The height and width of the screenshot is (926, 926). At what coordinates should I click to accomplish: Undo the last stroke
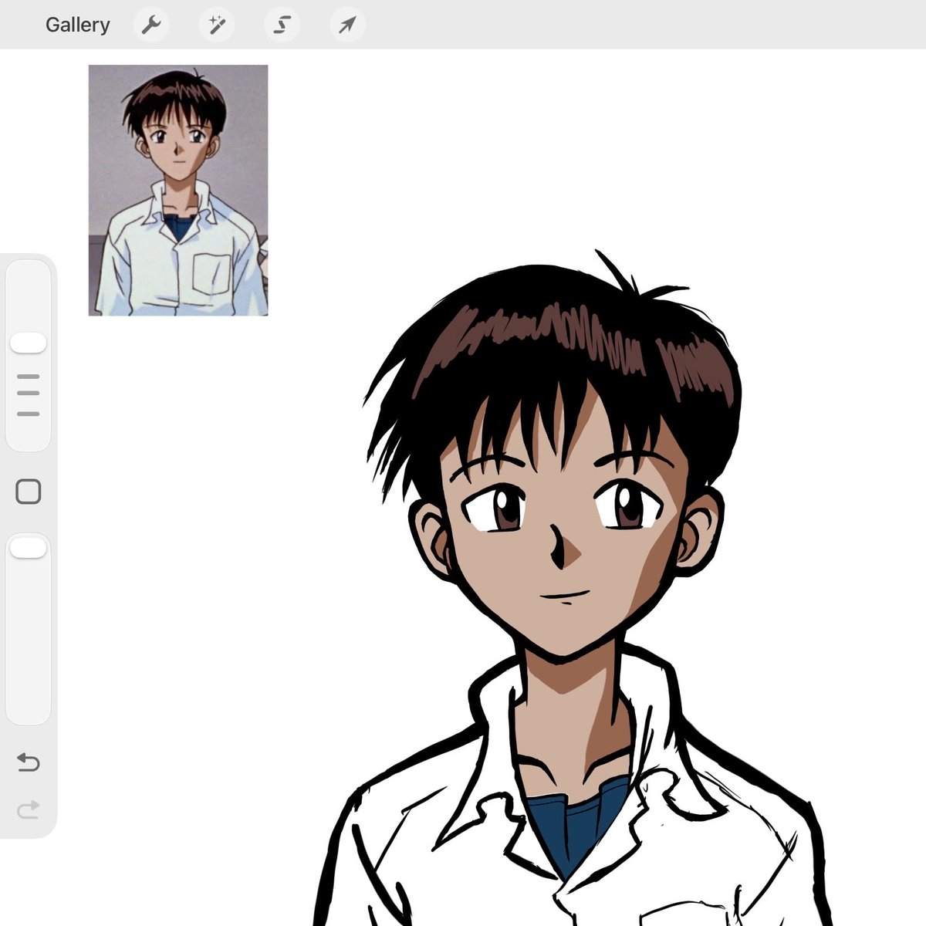point(28,762)
